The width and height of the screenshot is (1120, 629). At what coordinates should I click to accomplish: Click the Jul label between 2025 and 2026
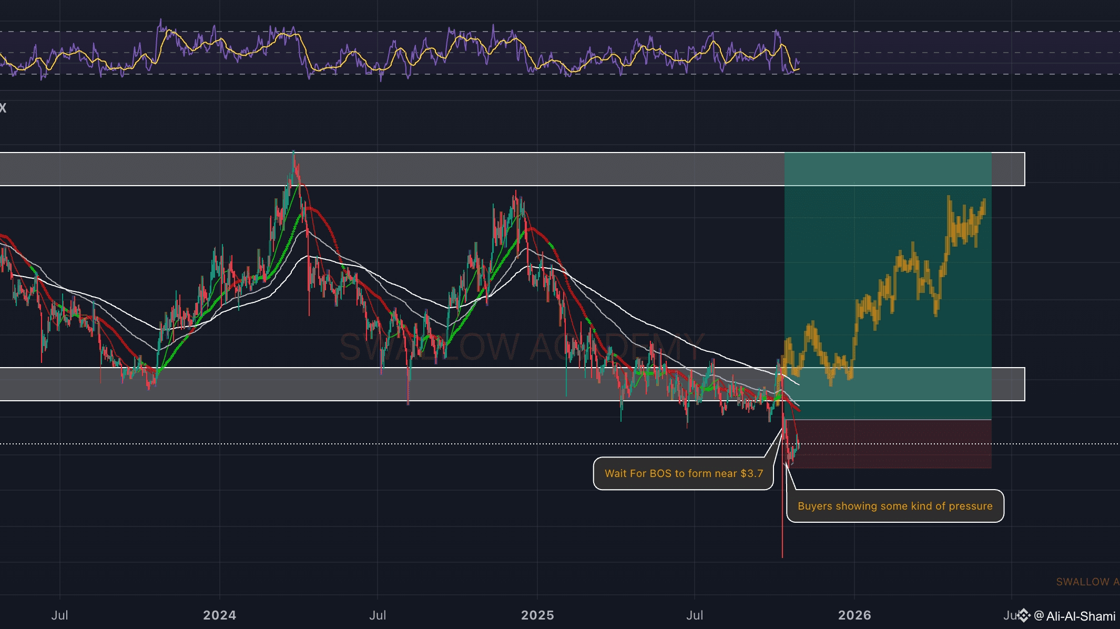tap(694, 615)
